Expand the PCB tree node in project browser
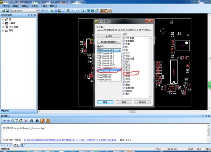 pos(3,27)
